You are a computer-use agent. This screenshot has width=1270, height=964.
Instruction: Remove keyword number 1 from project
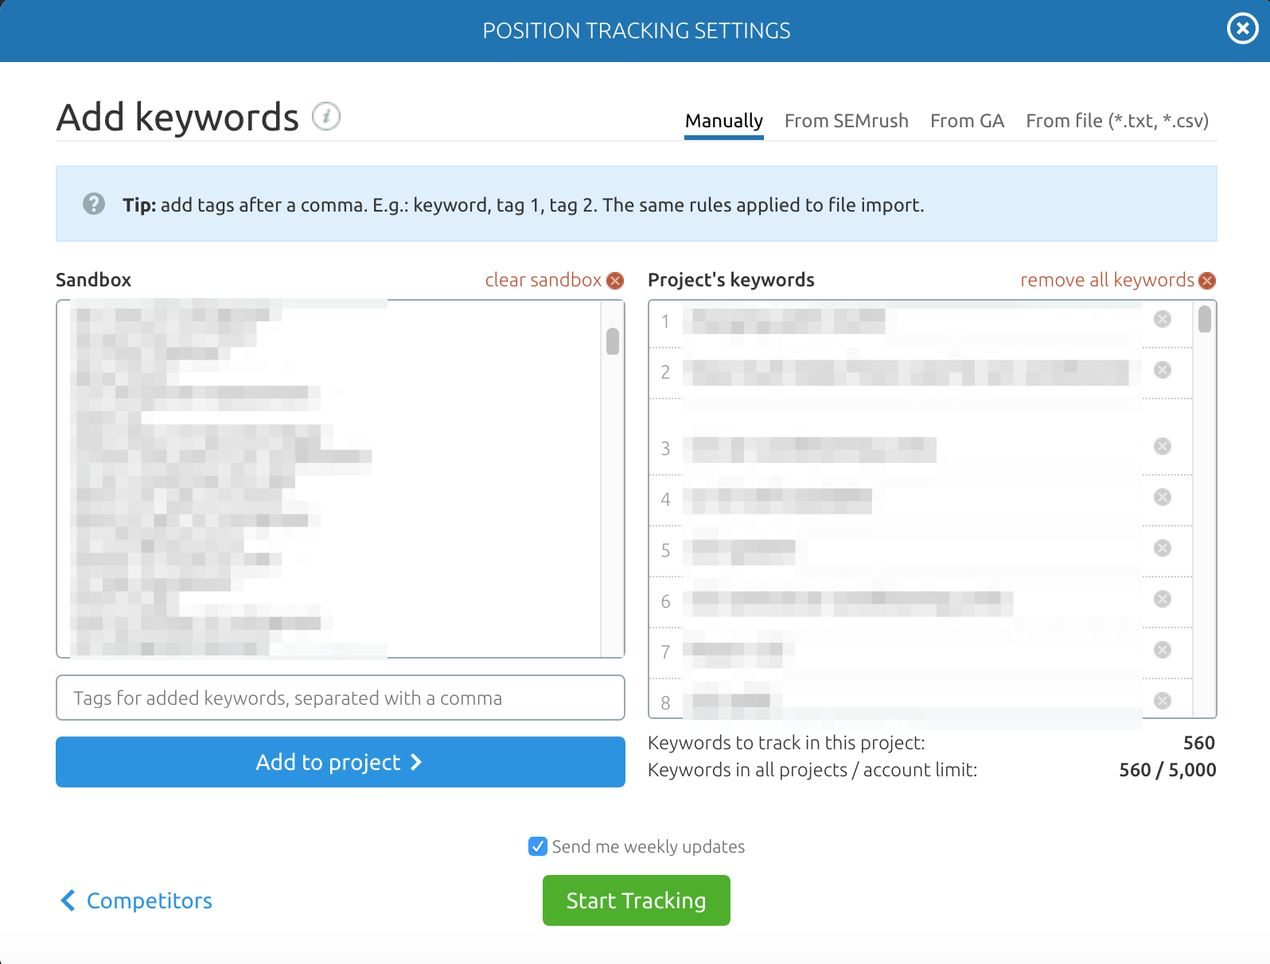[x=1163, y=319]
